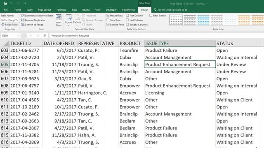Click the Save icon in title bar
The width and height of the screenshot is (264, 148).
5,3
